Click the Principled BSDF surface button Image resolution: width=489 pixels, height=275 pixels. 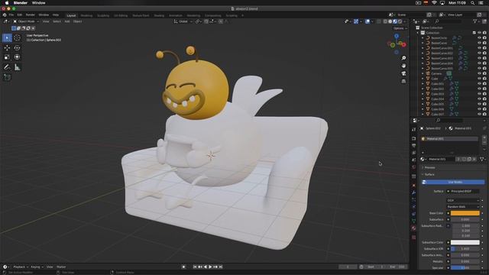click(463, 192)
